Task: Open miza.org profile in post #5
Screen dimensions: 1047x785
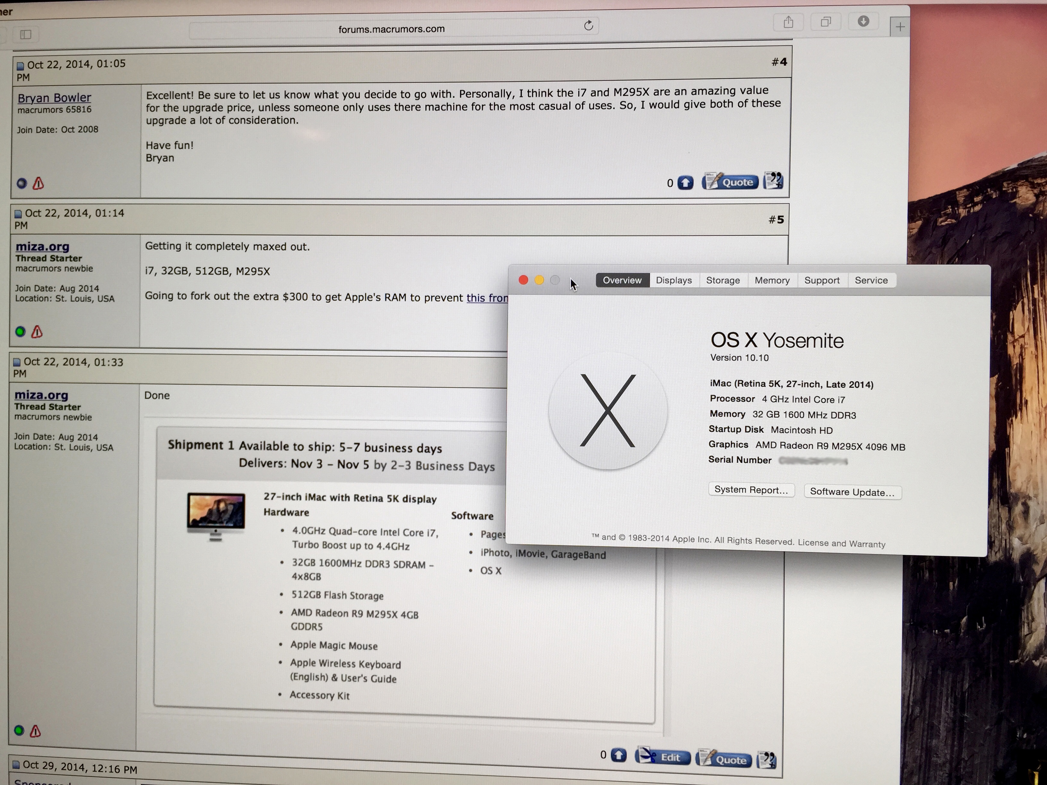Action: click(x=43, y=247)
